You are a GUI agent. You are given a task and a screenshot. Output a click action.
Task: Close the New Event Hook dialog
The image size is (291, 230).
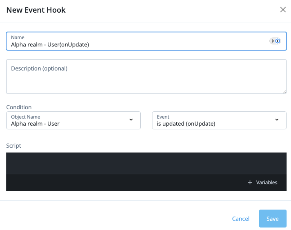point(283,10)
